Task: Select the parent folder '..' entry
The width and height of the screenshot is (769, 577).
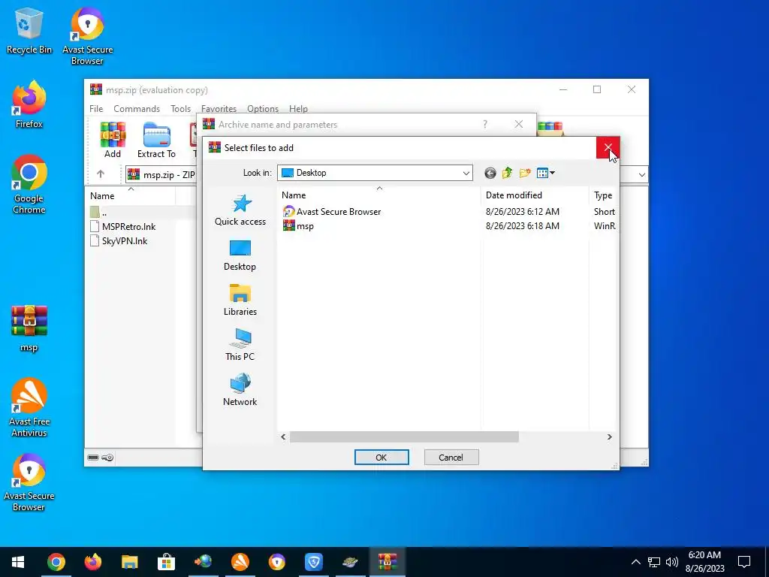Action: [x=98, y=213]
